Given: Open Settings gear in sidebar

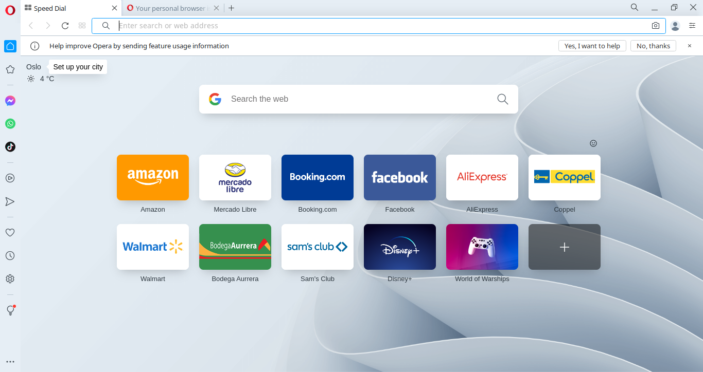Looking at the screenshot, I should tap(10, 279).
